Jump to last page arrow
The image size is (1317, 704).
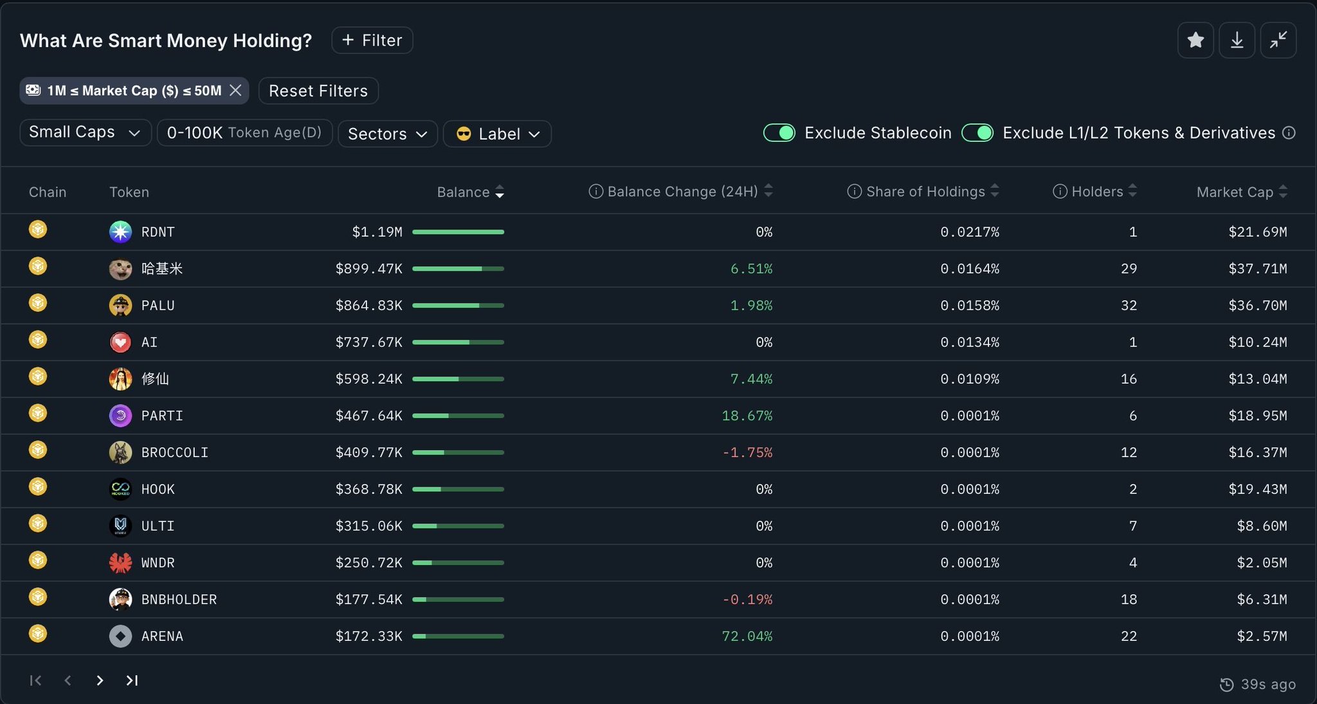[132, 680]
